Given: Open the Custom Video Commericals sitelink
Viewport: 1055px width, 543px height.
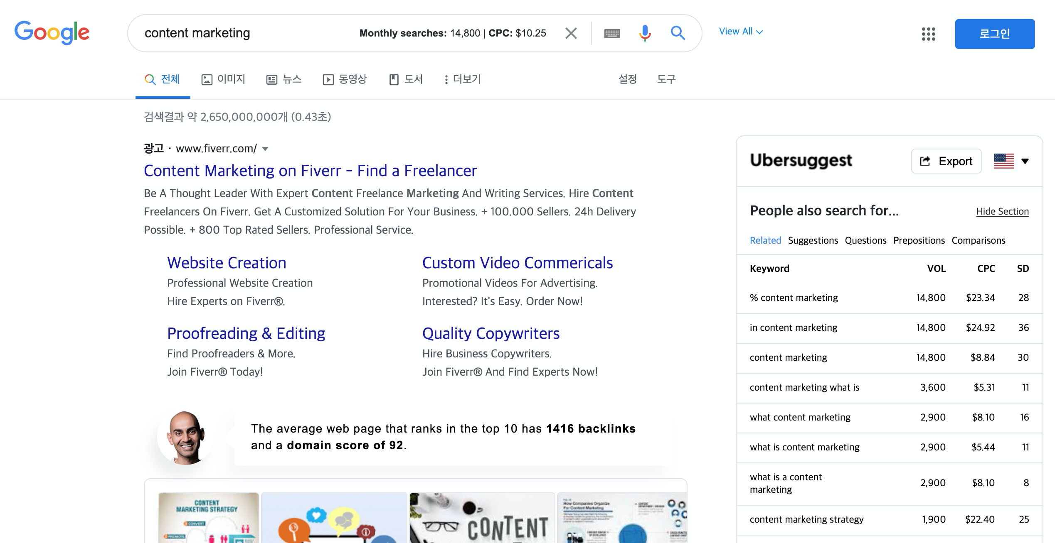Looking at the screenshot, I should pos(518,263).
